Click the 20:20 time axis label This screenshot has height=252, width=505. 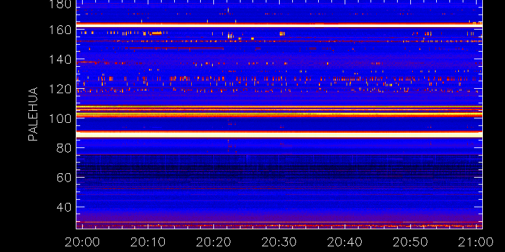[213, 242]
